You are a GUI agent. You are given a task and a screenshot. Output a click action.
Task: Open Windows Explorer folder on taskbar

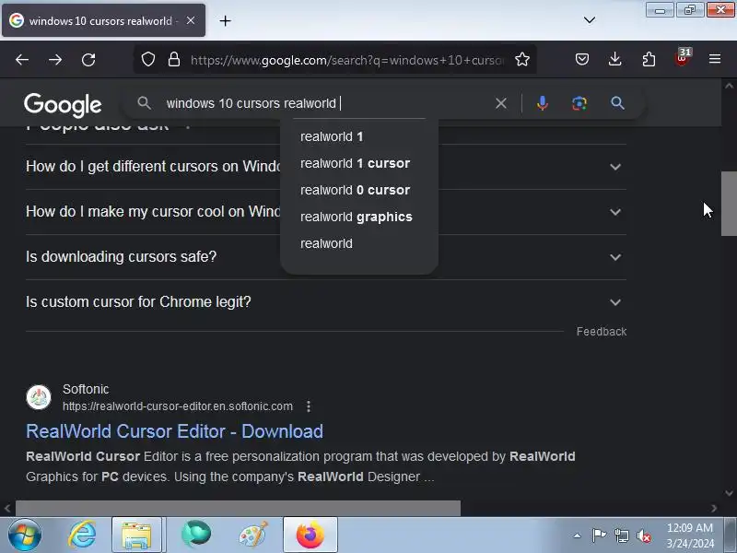pyautogui.click(x=136, y=535)
